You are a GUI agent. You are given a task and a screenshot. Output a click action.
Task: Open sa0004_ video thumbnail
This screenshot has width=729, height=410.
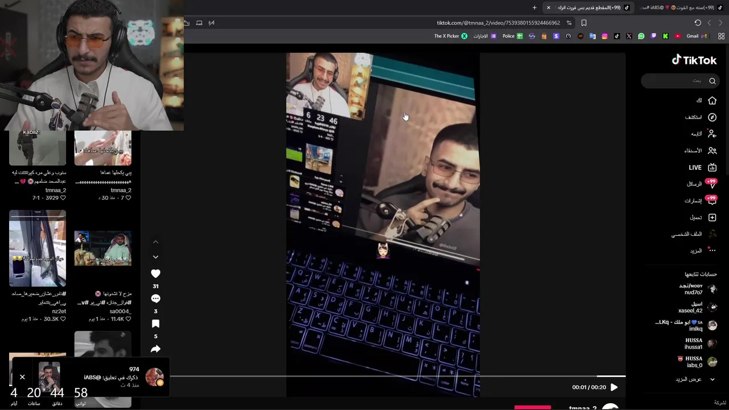[x=103, y=248]
